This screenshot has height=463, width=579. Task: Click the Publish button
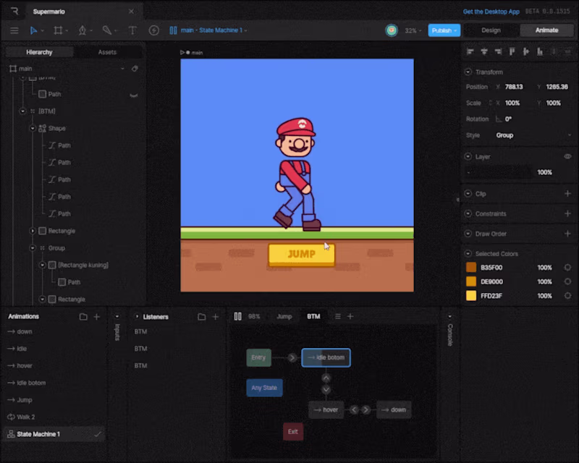point(444,30)
